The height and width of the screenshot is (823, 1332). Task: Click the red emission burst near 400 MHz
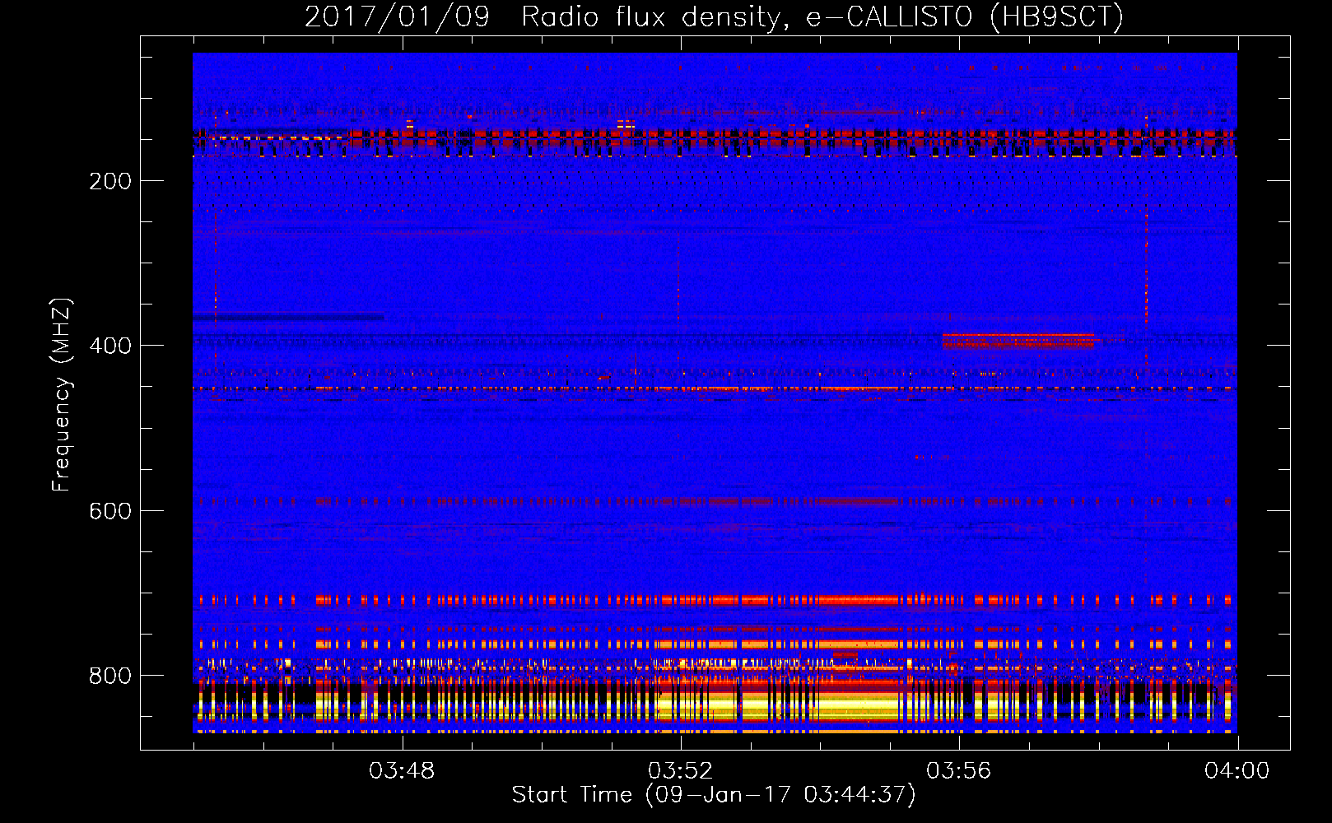(1019, 341)
